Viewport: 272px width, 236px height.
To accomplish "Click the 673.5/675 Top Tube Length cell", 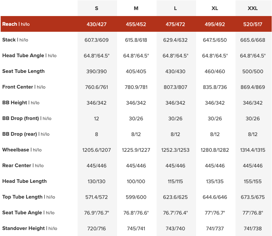I will pos(253,197).
